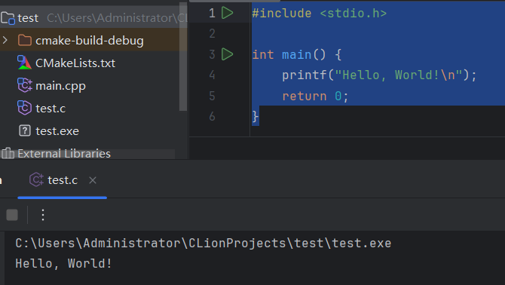Click the test.c file icon in project tree
The width and height of the screenshot is (505, 285).
pos(24,108)
